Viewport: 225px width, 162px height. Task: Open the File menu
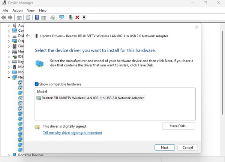point(5,10)
